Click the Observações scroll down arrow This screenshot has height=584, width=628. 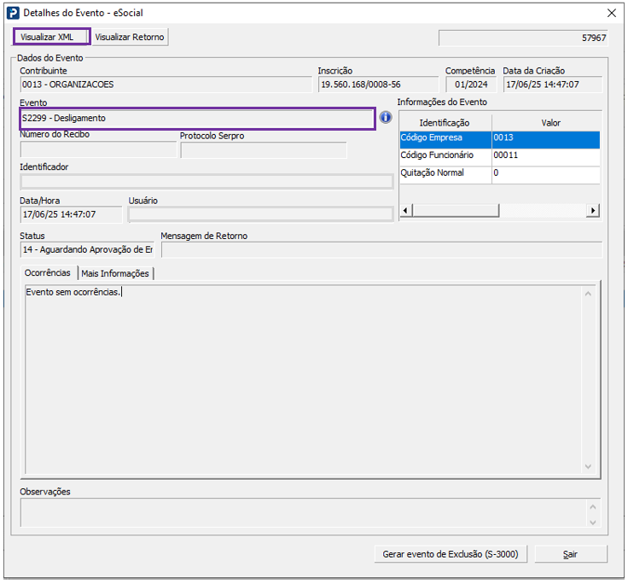coord(593,523)
